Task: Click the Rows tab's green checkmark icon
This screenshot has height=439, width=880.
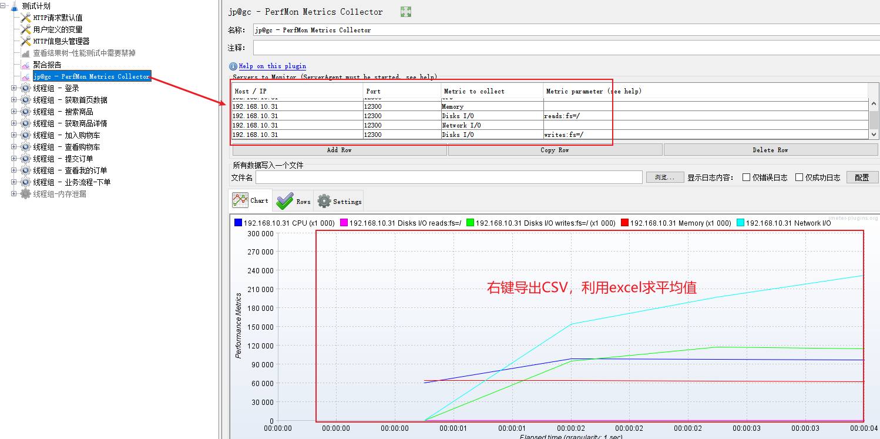Action: pyautogui.click(x=284, y=201)
